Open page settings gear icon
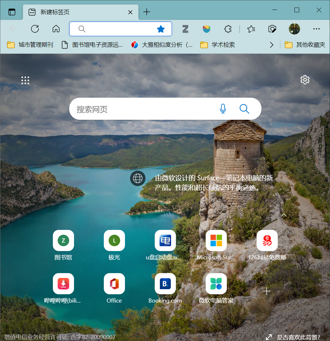 305,80
